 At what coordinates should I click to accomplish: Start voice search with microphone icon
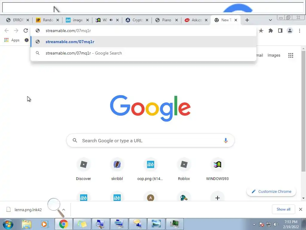coord(226,140)
